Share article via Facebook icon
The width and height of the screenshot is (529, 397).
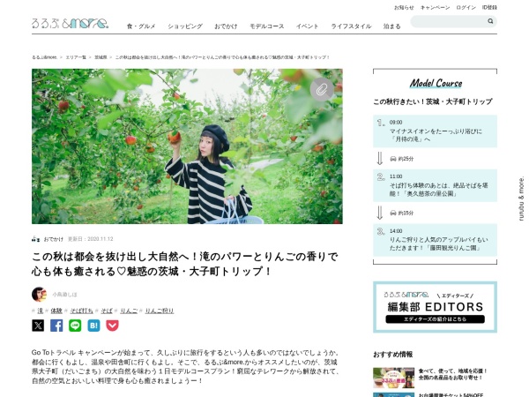point(56,326)
